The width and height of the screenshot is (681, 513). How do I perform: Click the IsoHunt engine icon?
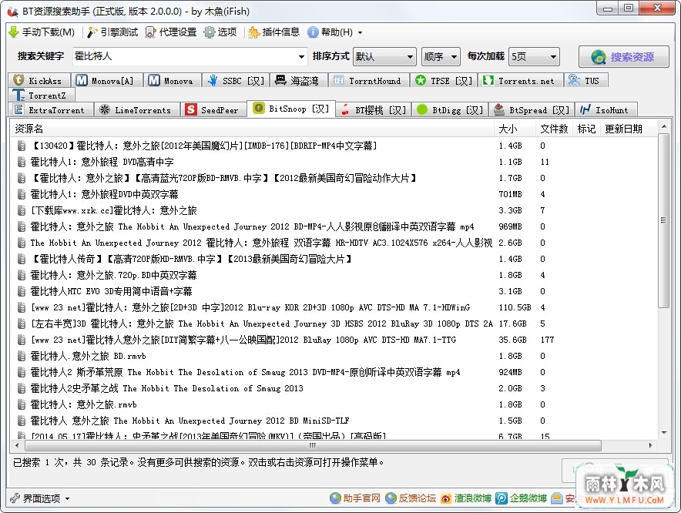585,110
